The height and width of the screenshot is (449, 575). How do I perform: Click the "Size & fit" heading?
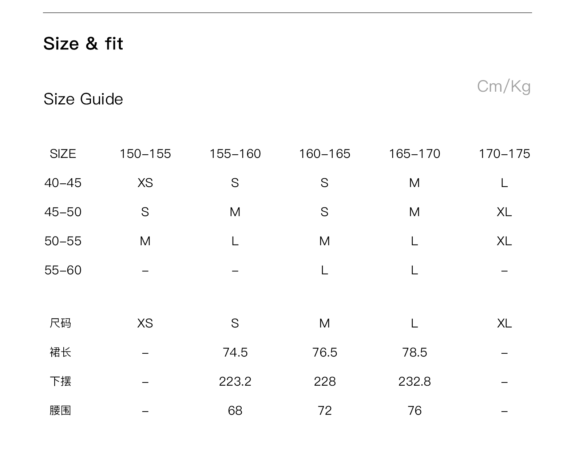(x=83, y=44)
